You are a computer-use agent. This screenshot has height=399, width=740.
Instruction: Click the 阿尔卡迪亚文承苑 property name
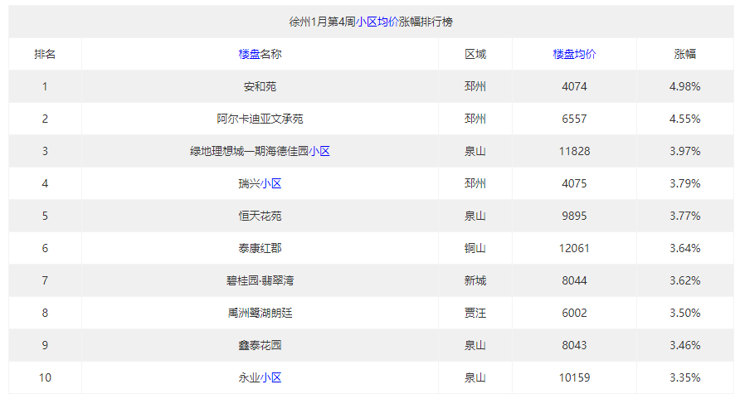[260, 119]
